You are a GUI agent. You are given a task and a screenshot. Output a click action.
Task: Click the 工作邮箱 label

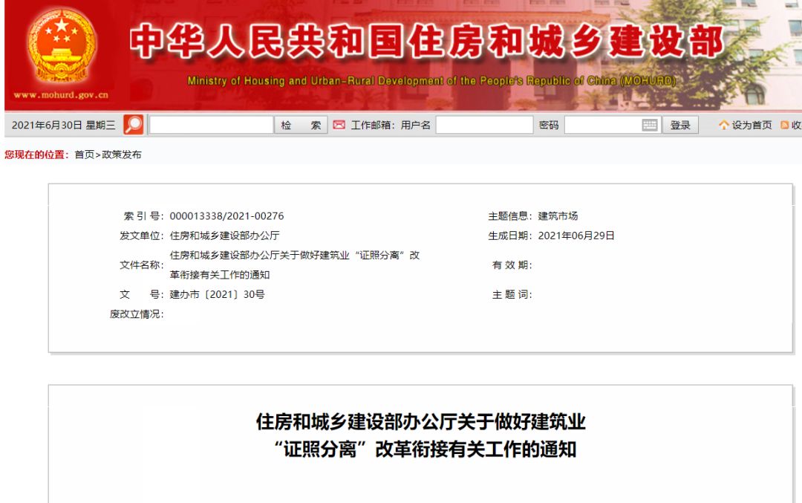[x=373, y=125]
